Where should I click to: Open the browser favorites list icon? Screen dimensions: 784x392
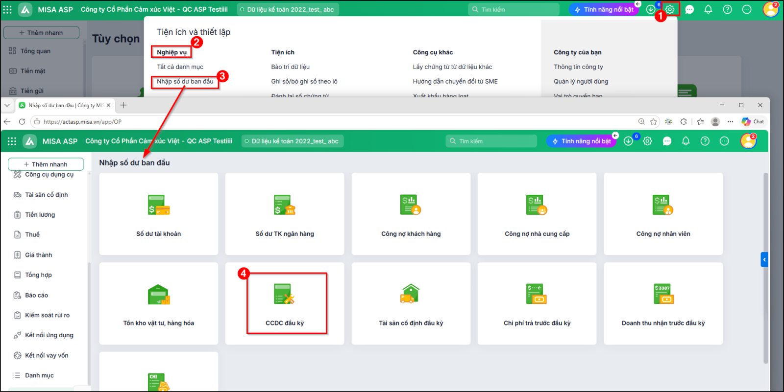pos(700,121)
